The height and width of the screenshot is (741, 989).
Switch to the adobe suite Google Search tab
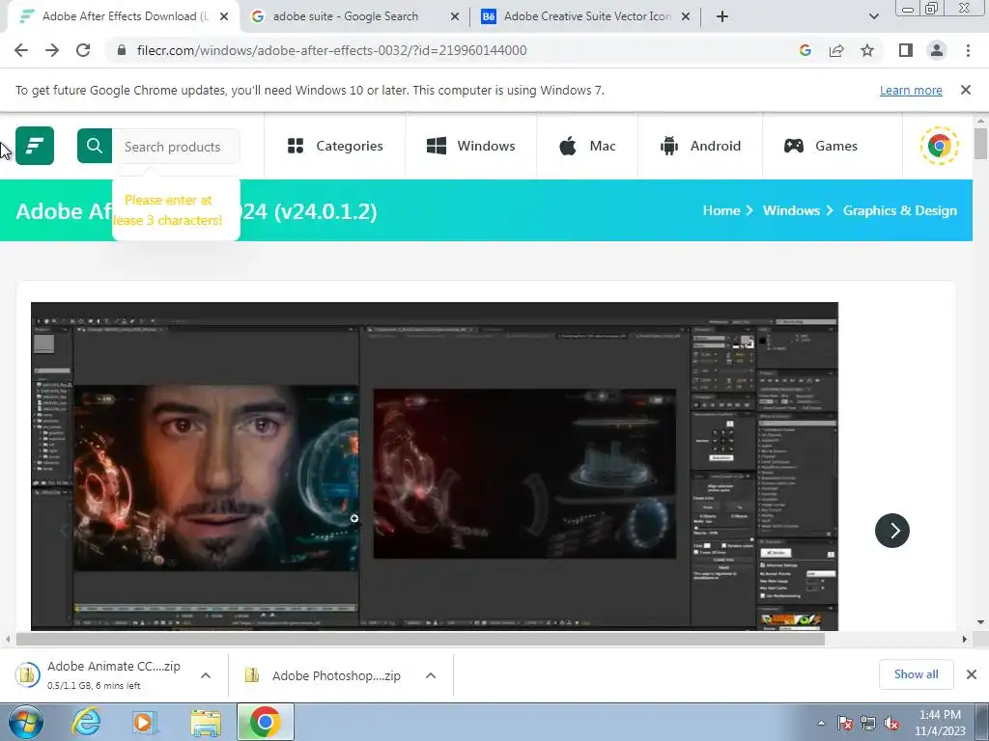click(x=346, y=16)
